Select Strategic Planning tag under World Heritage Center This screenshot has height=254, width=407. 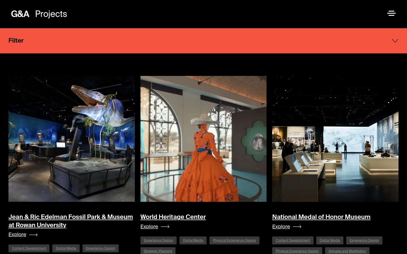pos(158,251)
